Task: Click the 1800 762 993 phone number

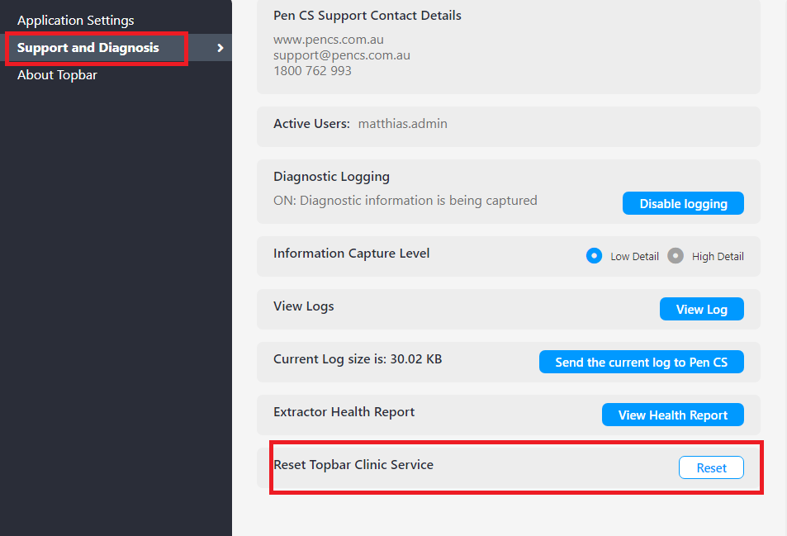Action: pos(312,71)
